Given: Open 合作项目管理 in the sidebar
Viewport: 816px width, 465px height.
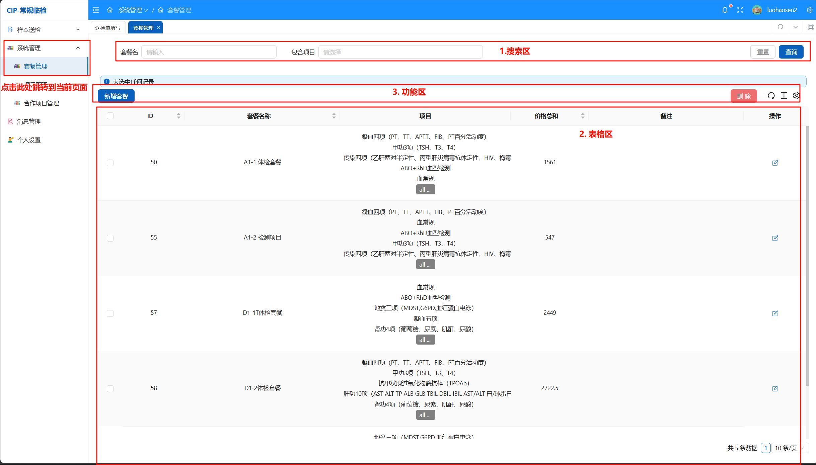Looking at the screenshot, I should pos(41,103).
